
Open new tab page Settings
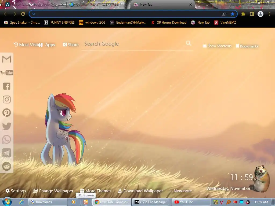click(16, 191)
